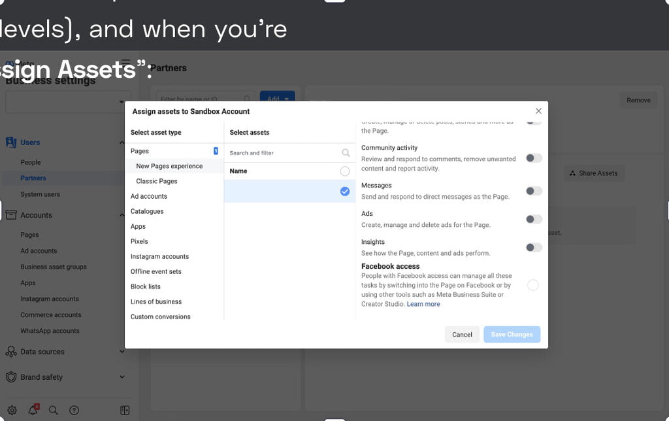Expand the Data sources section chevron
Screen dimensions: 669x421
click(122, 352)
